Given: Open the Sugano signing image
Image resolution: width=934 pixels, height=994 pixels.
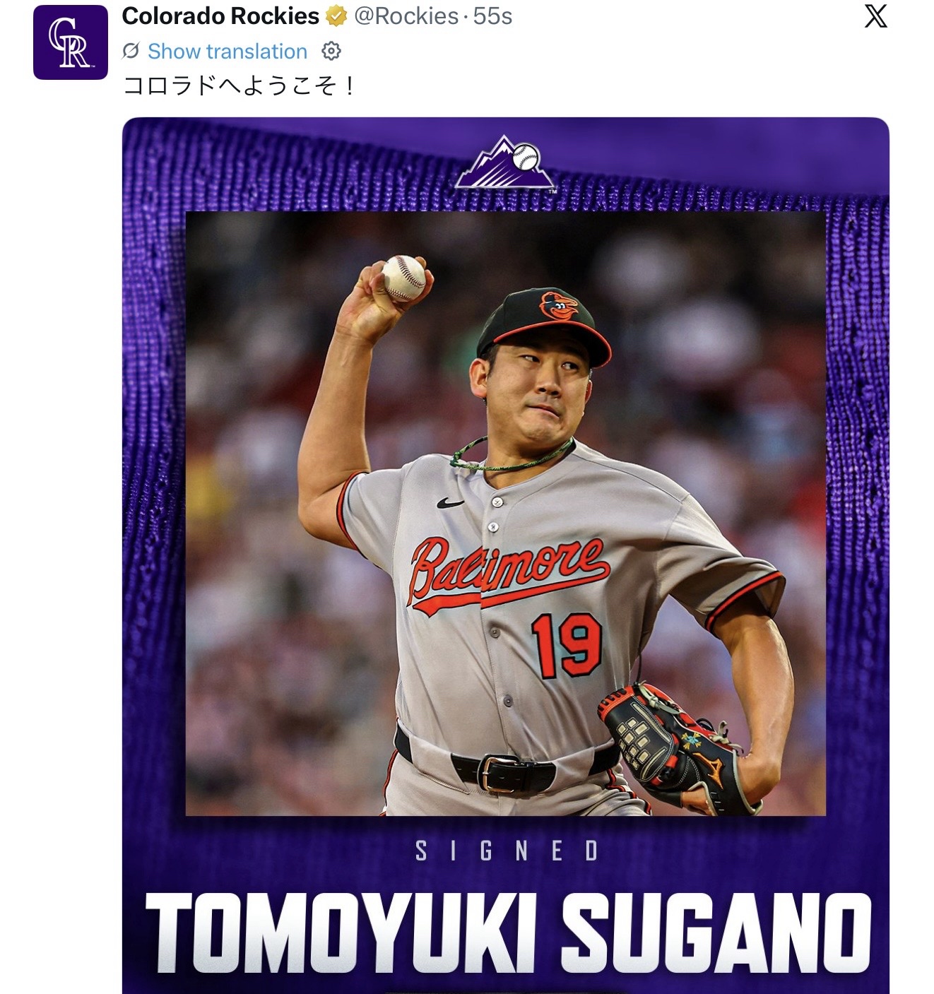Looking at the screenshot, I should (x=505, y=555).
